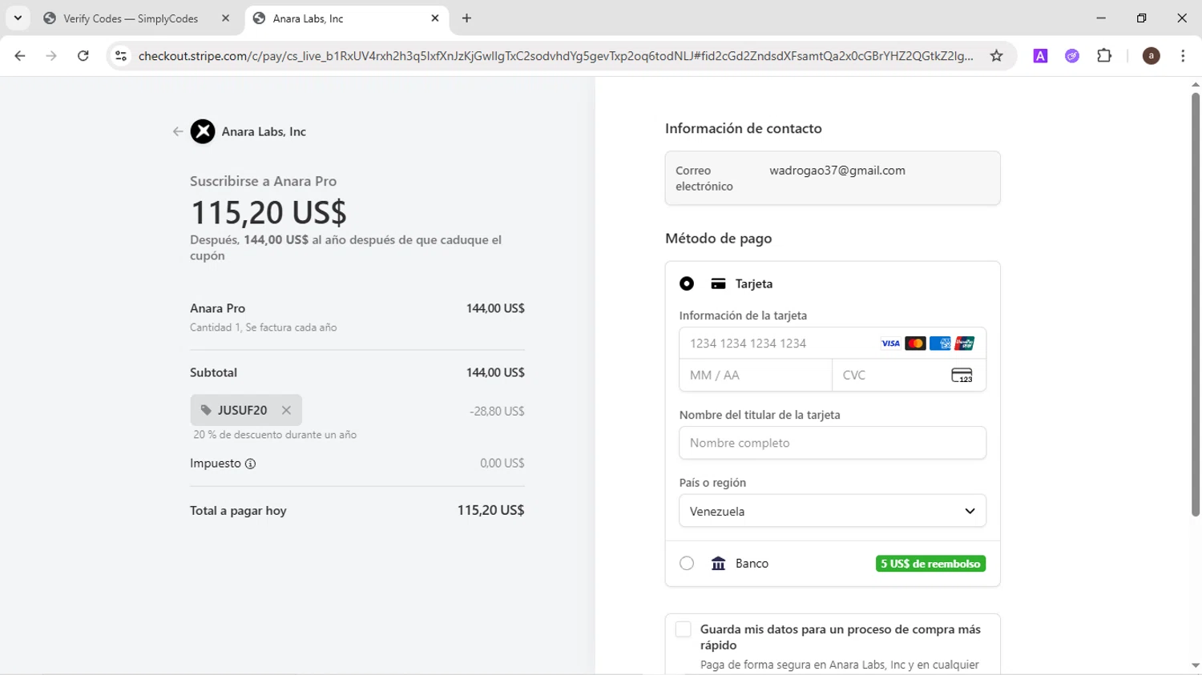Remove the JUSUF20 coupon with its X
Screen dimensions: 1202x675
[286, 410]
